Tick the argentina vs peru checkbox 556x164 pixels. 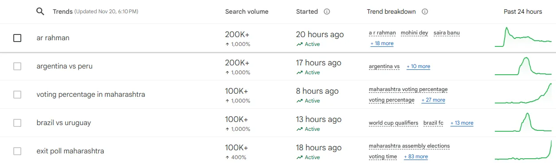point(17,66)
